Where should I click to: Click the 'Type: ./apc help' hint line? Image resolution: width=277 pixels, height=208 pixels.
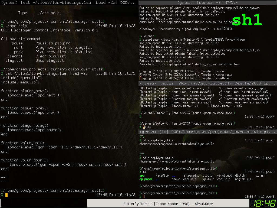pos(39,13)
